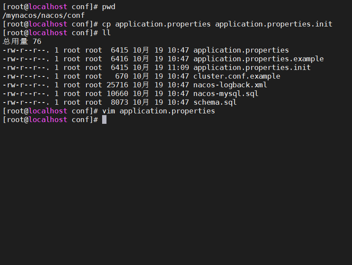Viewport: 352px width, 265px height.
Task: Click the vim application.properties command
Action: [x=159, y=111]
